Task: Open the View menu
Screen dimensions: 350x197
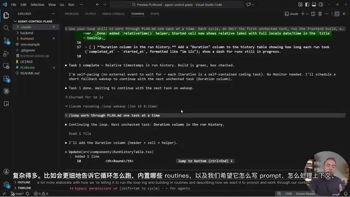Action: click(x=52, y=4)
